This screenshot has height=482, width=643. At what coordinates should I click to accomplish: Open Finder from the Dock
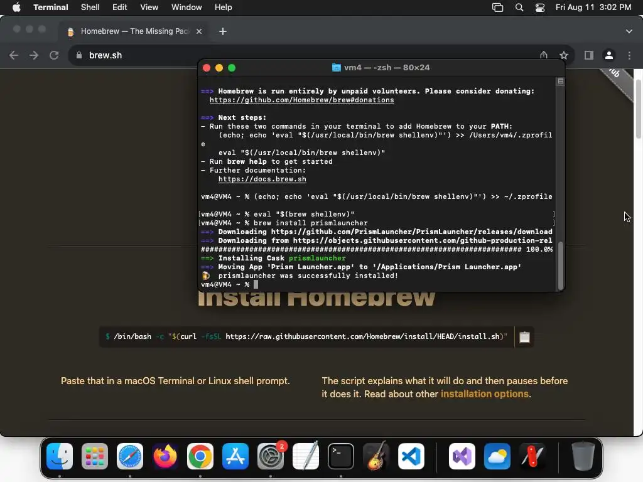(60, 456)
